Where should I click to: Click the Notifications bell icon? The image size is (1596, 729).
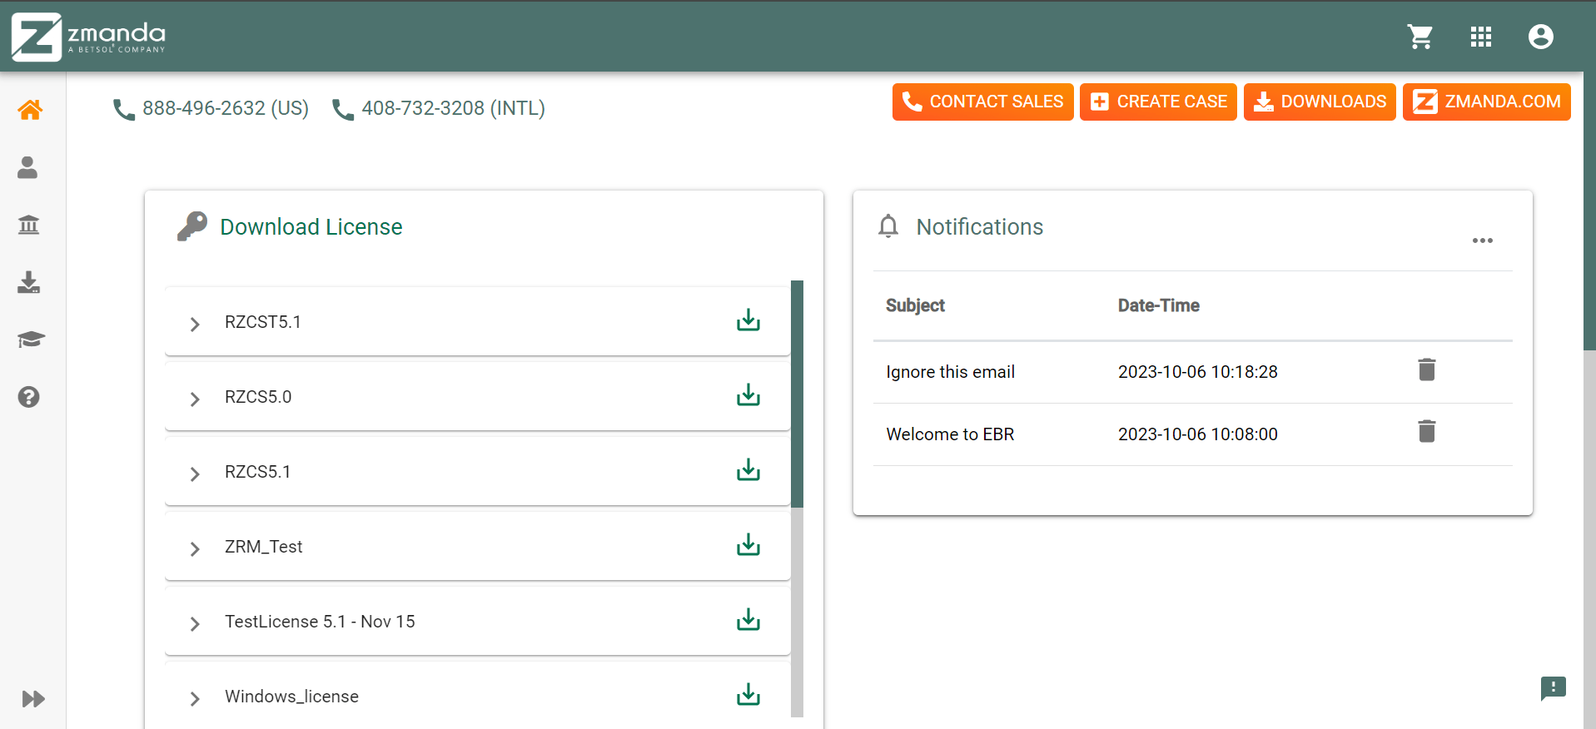(888, 226)
